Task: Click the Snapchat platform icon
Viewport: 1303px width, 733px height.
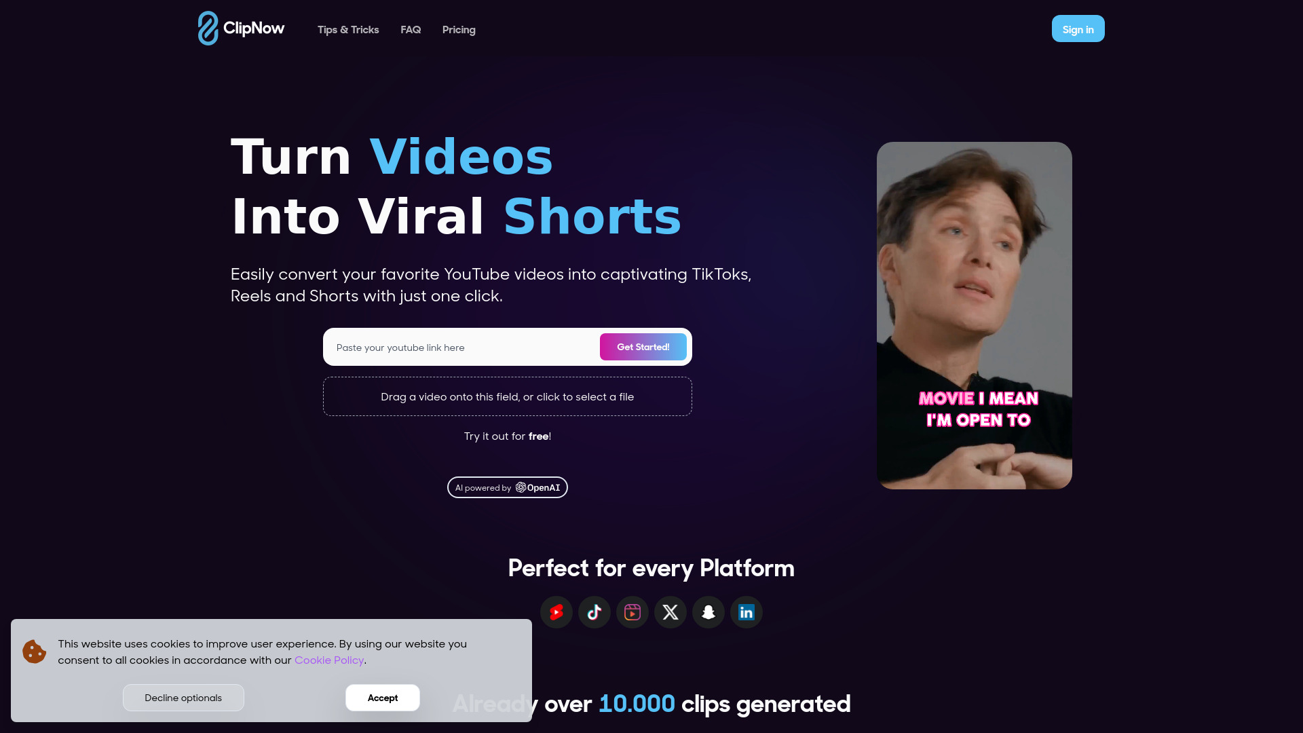Action: pyautogui.click(x=708, y=612)
